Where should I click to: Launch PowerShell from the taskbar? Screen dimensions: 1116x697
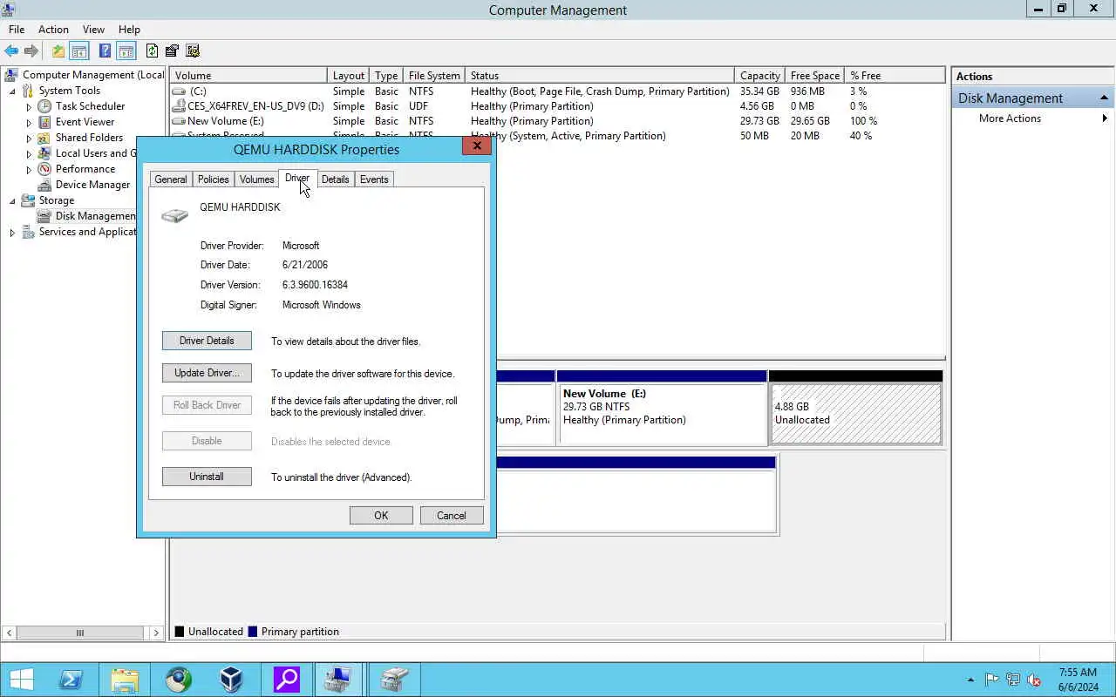click(x=71, y=680)
